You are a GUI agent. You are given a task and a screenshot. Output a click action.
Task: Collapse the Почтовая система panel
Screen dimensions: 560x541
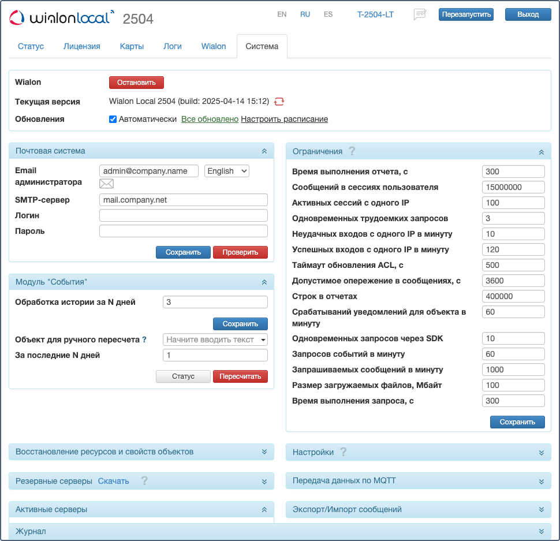tap(264, 151)
